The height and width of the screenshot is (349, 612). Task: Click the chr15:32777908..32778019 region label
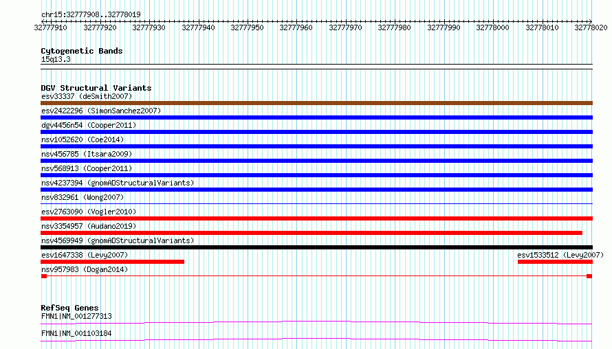point(91,15)
